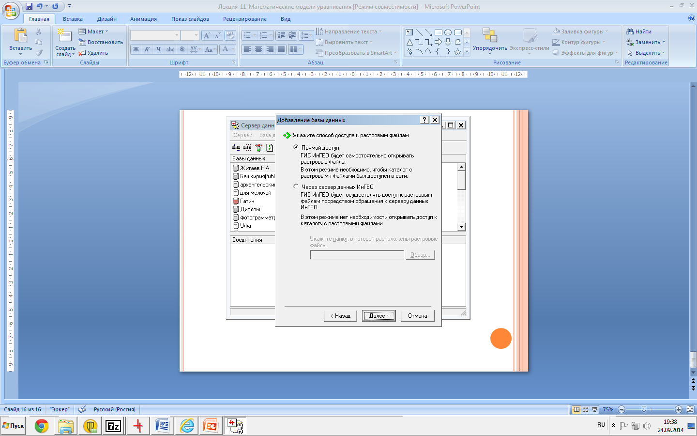Increase font size with the large A icon
697x436 pixels.
point(207,35)
